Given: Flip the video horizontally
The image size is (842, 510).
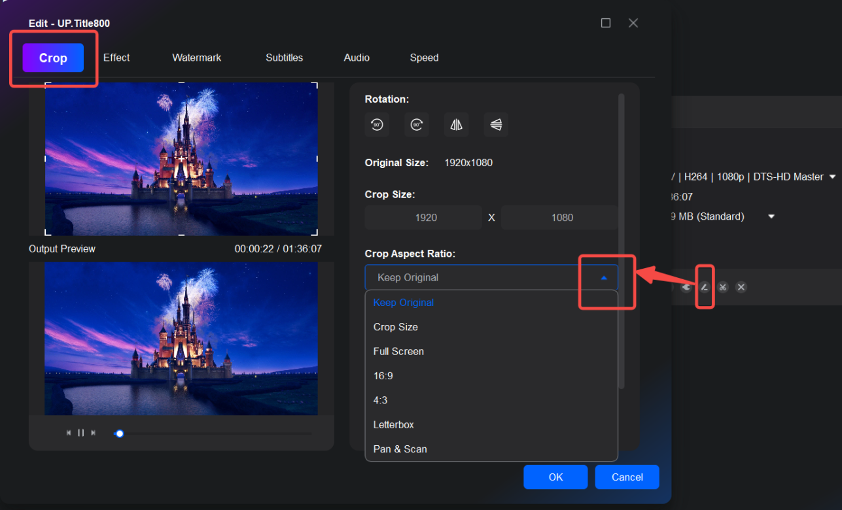Looking at the screenshot, I should click(456, 124).
